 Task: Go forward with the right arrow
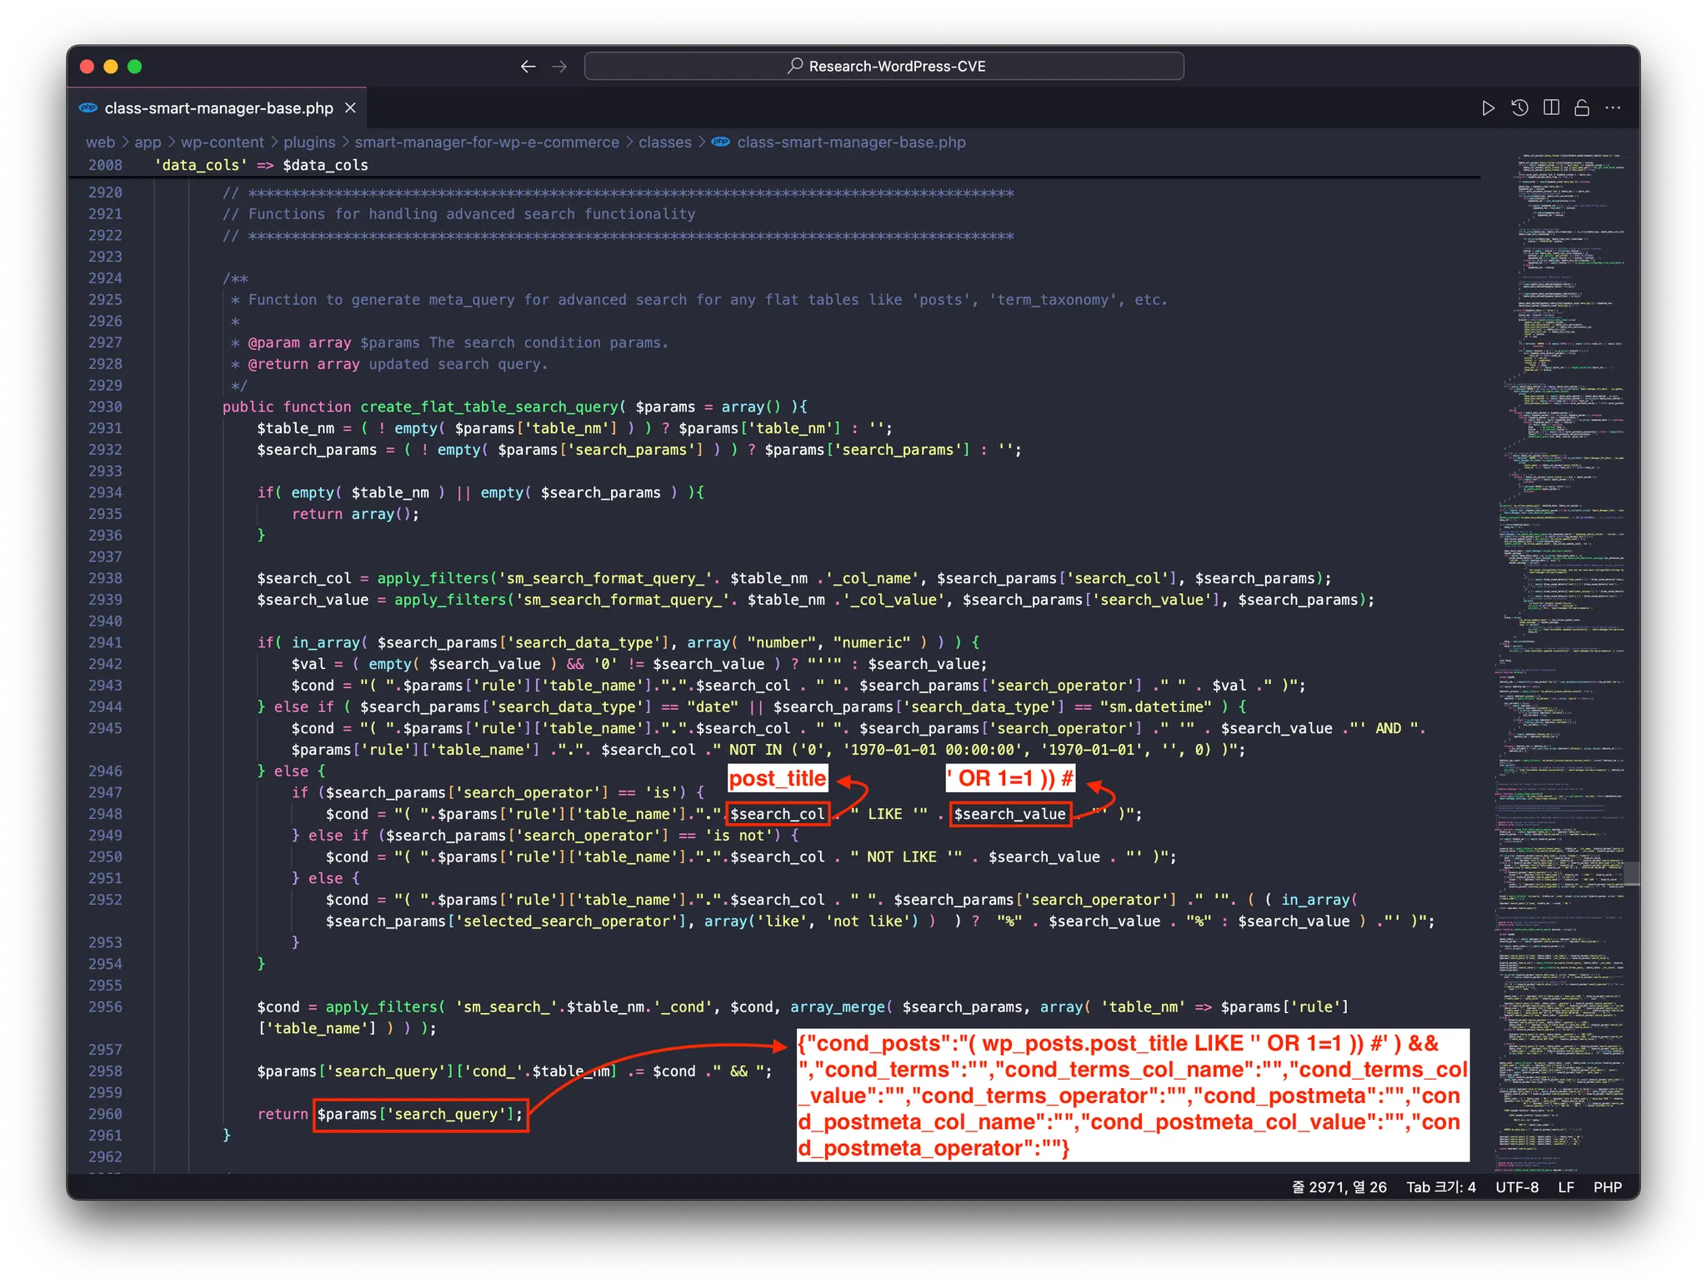pyautogui.click(x=559, y=67)
